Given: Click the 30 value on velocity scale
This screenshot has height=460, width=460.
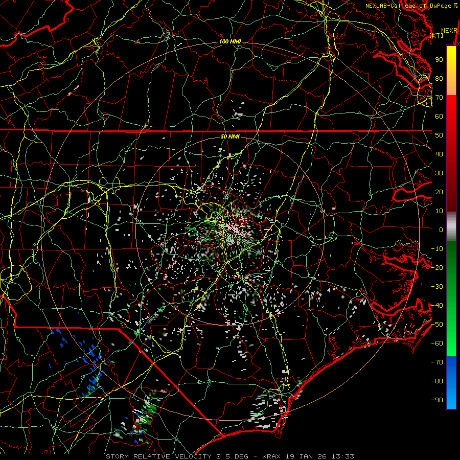Looking at the screenshot, I should 439,173.
